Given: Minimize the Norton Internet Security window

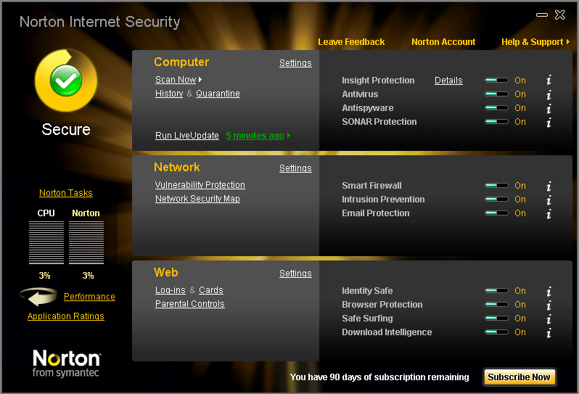Looking at the screenshot, I should pyautogui.click(x=542, y=15).
